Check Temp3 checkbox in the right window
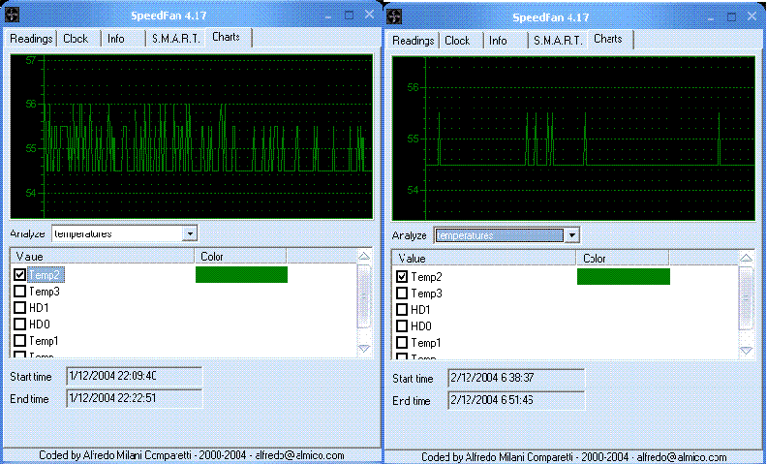This screenshot has height=464, width=767. coord(402,294)
